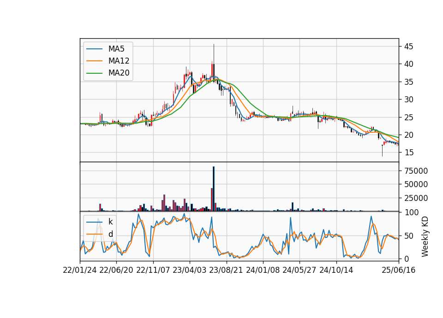Click the price axis value 20
The width and height of the screenshot is (443, 318).
[x=408, y=135]
